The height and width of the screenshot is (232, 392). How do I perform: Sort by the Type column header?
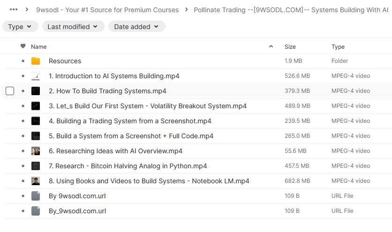tap(338, 47)
